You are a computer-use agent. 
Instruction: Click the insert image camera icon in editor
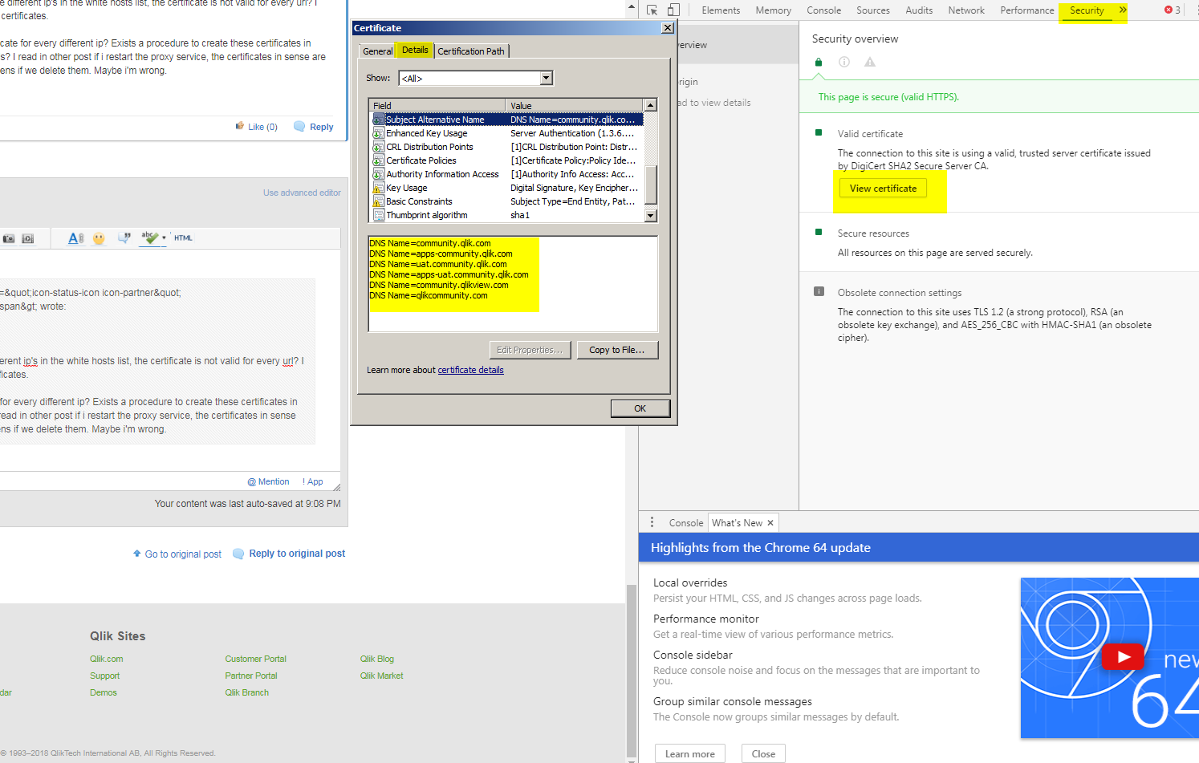click(x=9, y=238)
